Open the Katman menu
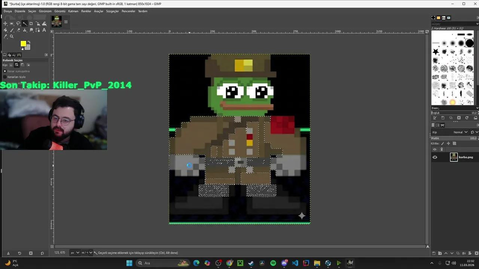 point(73,11)
